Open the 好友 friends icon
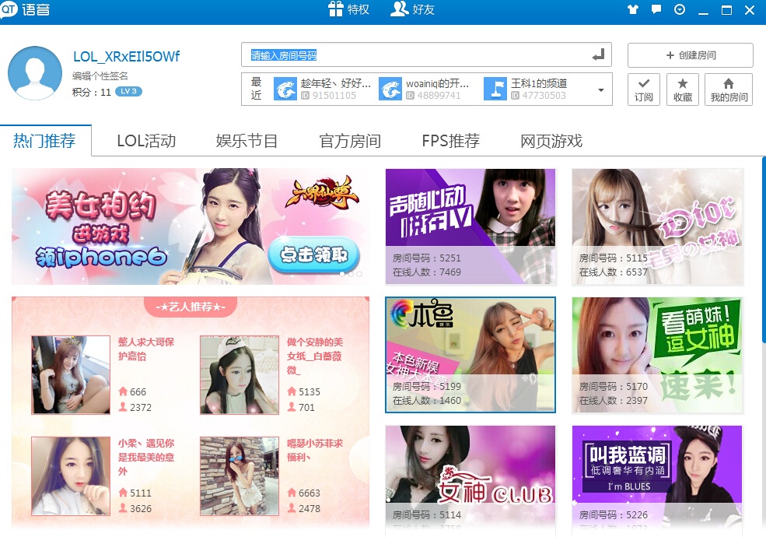The width and height of the screenshot is (766, 537). [x=400, y=9]
